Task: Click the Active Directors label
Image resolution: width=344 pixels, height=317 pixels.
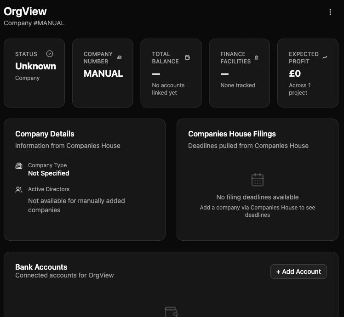Action: (49, 189)
